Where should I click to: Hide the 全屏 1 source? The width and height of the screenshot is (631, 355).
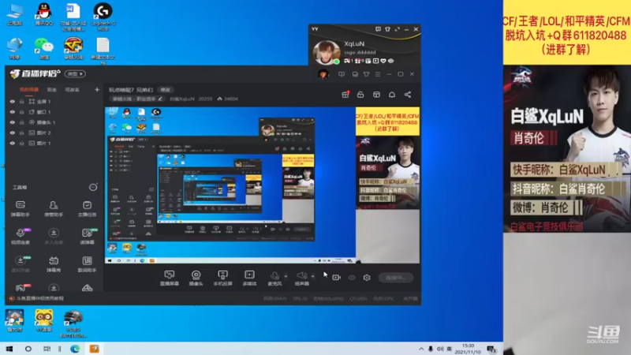[13, 102]
